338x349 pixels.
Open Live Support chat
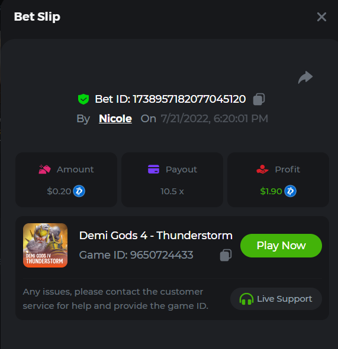tap(276, 299)
